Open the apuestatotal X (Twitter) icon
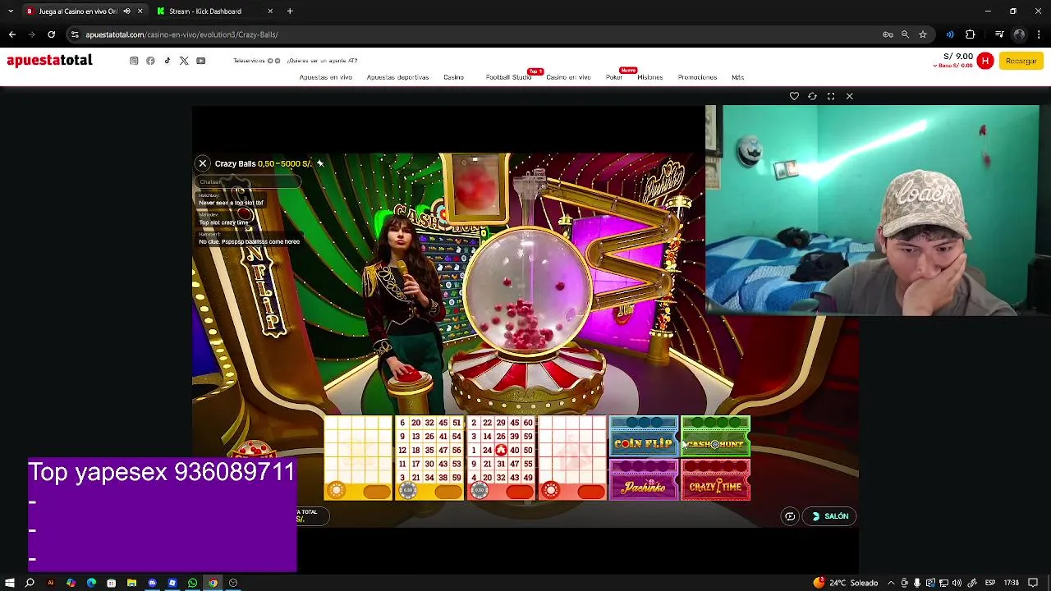This screenshot has width=1051, height=591. (x=184, y=61)
